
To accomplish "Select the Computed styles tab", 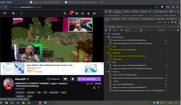I will (115, 19).
